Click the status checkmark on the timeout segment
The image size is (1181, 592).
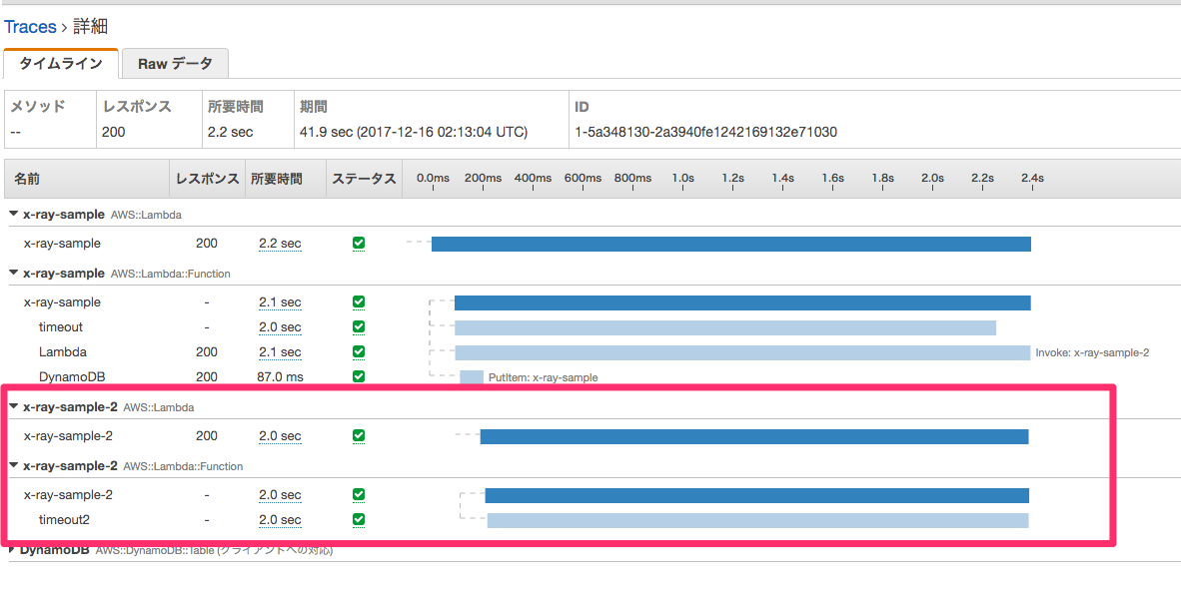tap(360, 326)
